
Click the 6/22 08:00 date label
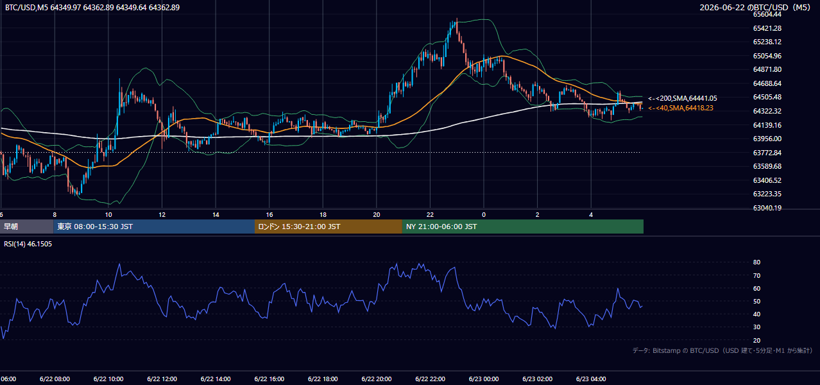[x=55, y=379]
